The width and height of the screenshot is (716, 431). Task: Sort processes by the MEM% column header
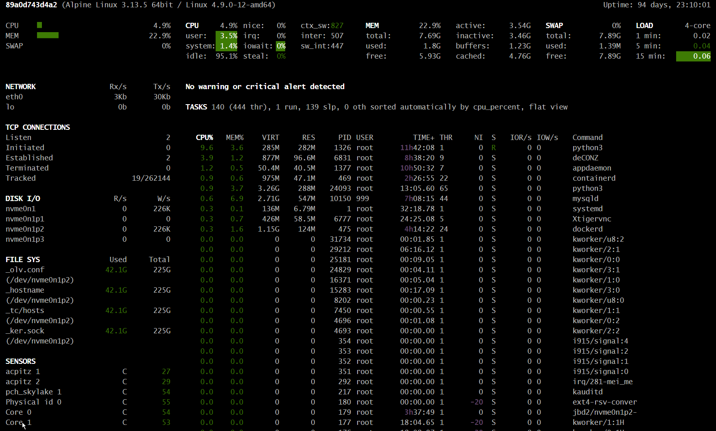(235, 138)
